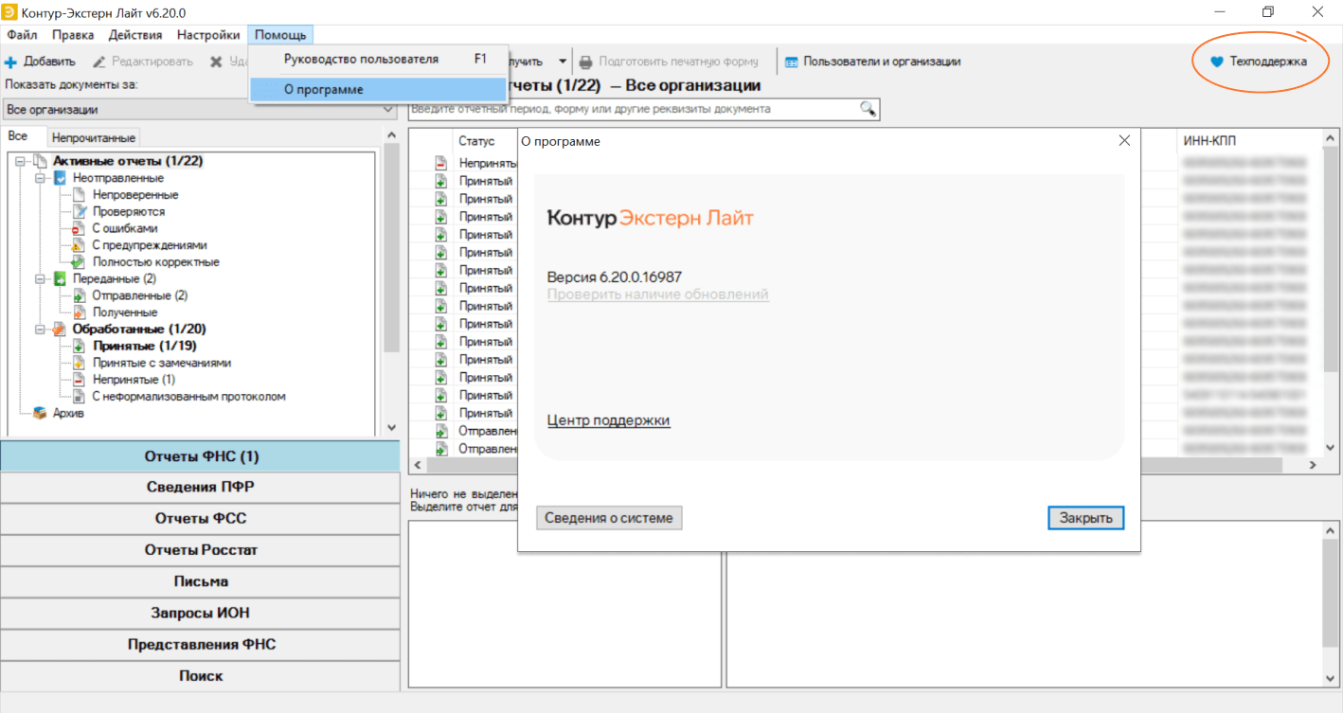Screen dimensions: 1343x713
Task: Click the Add plus icon in toolbar
Action: pos(10,62)
